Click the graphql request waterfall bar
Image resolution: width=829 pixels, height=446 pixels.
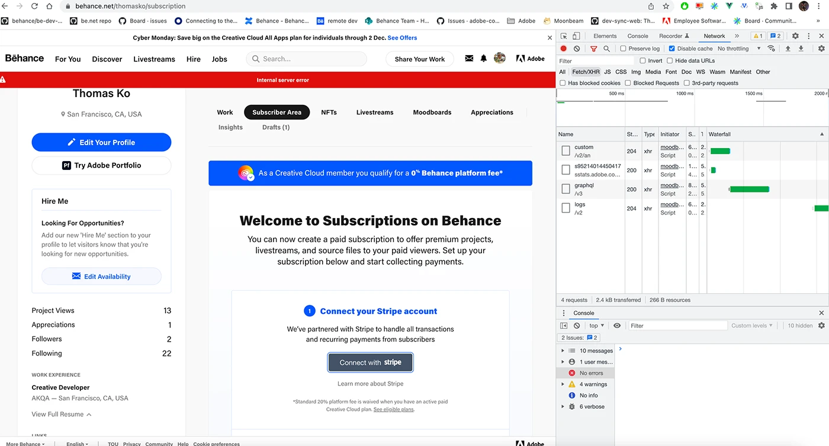click(749, 190)
